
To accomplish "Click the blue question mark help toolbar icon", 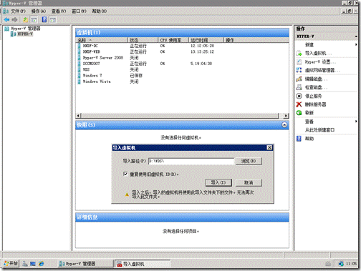I will [44, 19].
